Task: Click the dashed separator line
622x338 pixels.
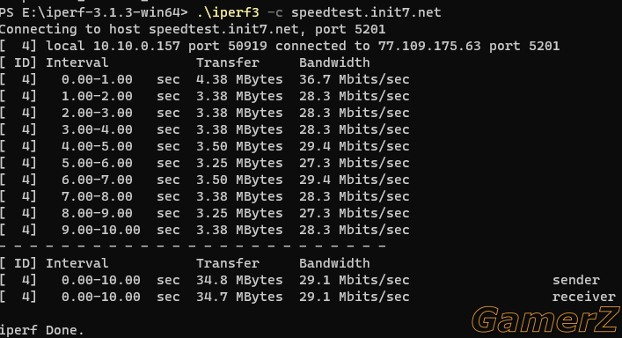Action: (193, 246)
